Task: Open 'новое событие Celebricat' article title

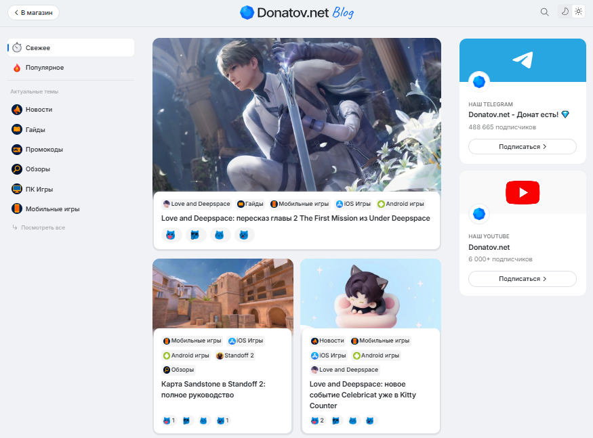Action: pyautogui.click(x=363, y=395)
